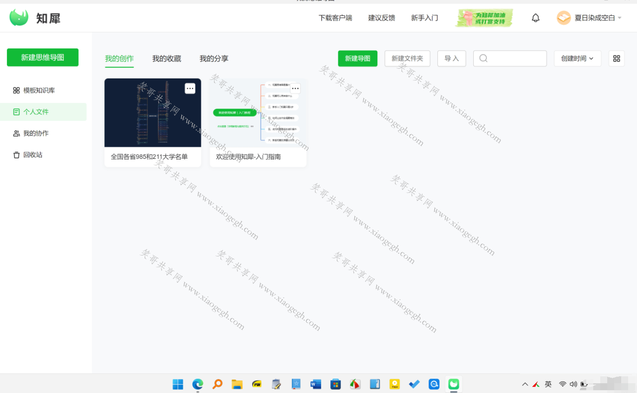Image resolution: width=637 pixels, height=393 pixels.
Task: Open Microsoft Store from taskbar
Action: 335,384
